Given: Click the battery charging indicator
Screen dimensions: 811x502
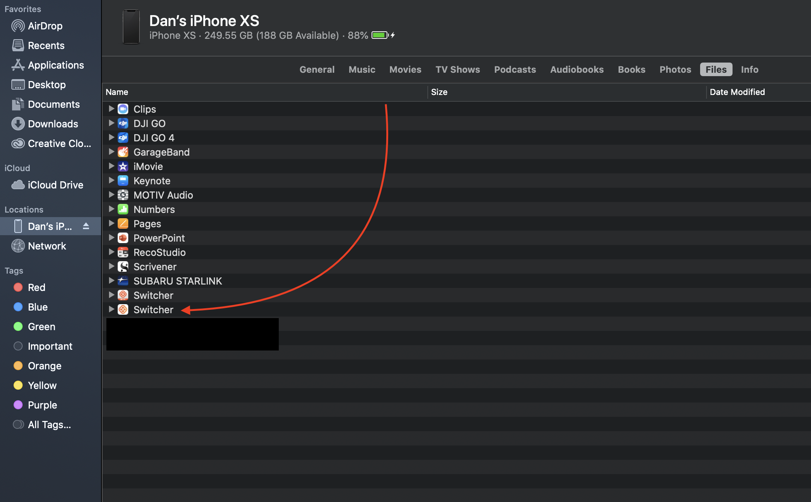Looking at the screenshot, I should pyautogui.click(x=383, y=35).
